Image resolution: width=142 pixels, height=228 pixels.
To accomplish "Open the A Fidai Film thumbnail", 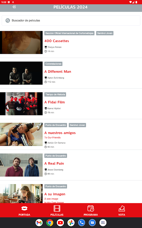I will 21,104.
